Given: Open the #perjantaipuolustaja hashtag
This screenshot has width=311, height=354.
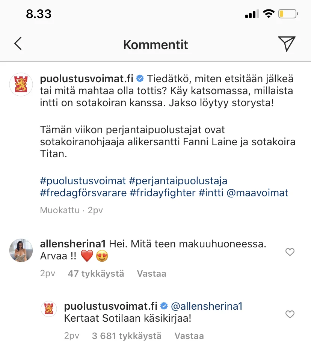Looking at the screenshot, I should tap(178, 181).
